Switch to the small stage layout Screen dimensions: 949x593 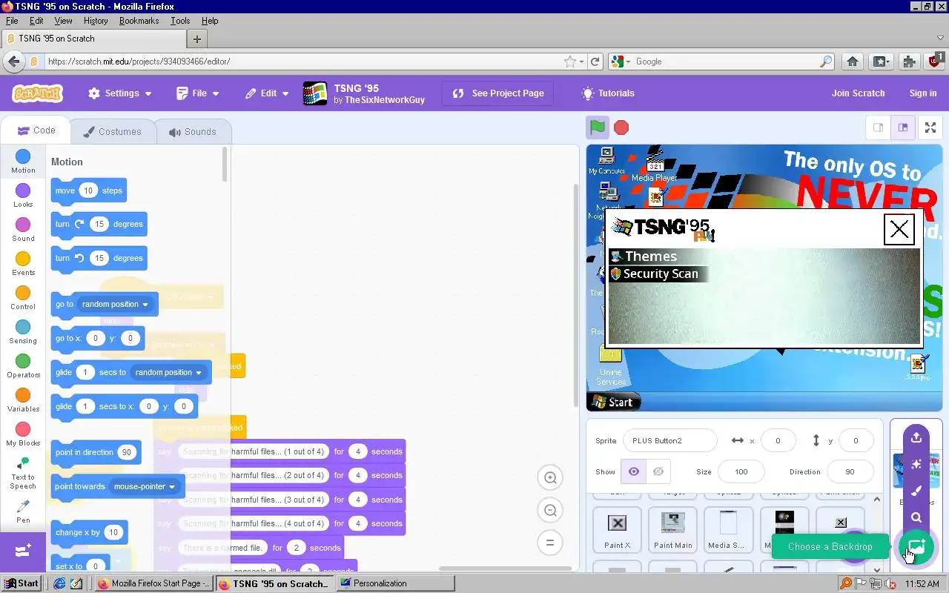[x=878, y=127]
